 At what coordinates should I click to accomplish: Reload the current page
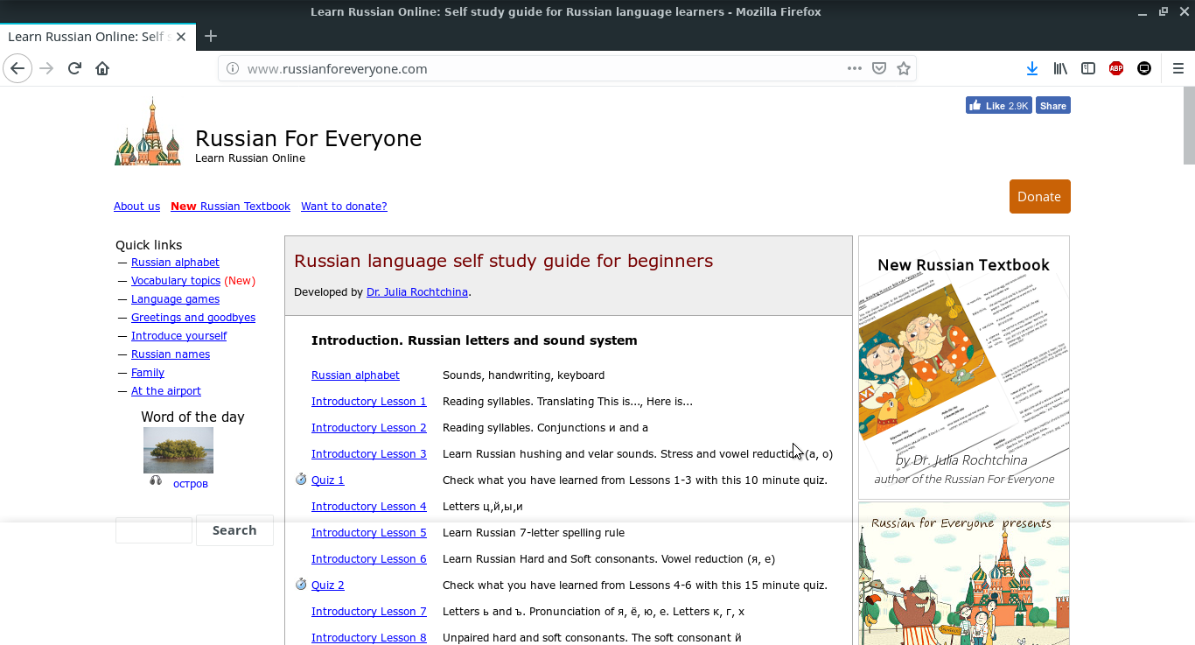pyautogui.click(x=74, y=68)
